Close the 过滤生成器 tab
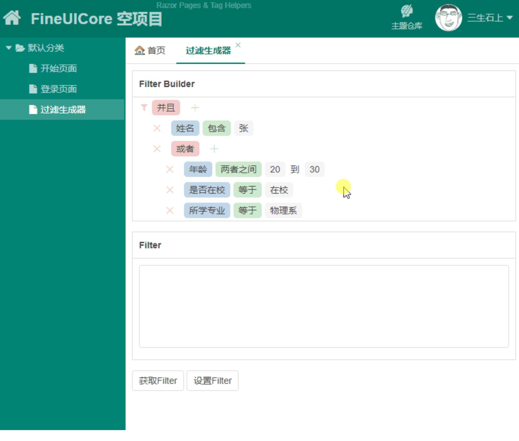The height and width of the screenshot is (441, 519). (x=238, y=45)
